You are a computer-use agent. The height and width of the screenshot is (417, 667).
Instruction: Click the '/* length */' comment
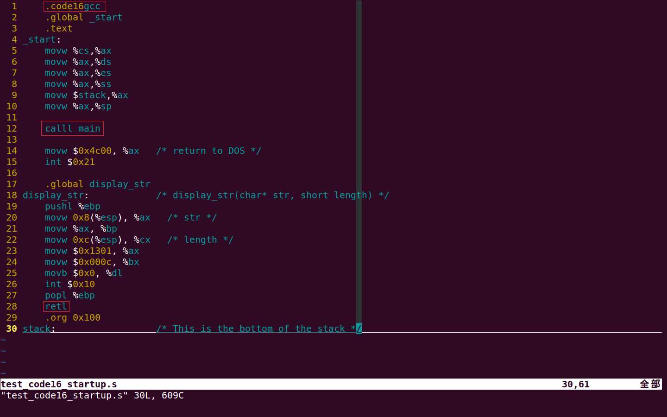(201, 240)
